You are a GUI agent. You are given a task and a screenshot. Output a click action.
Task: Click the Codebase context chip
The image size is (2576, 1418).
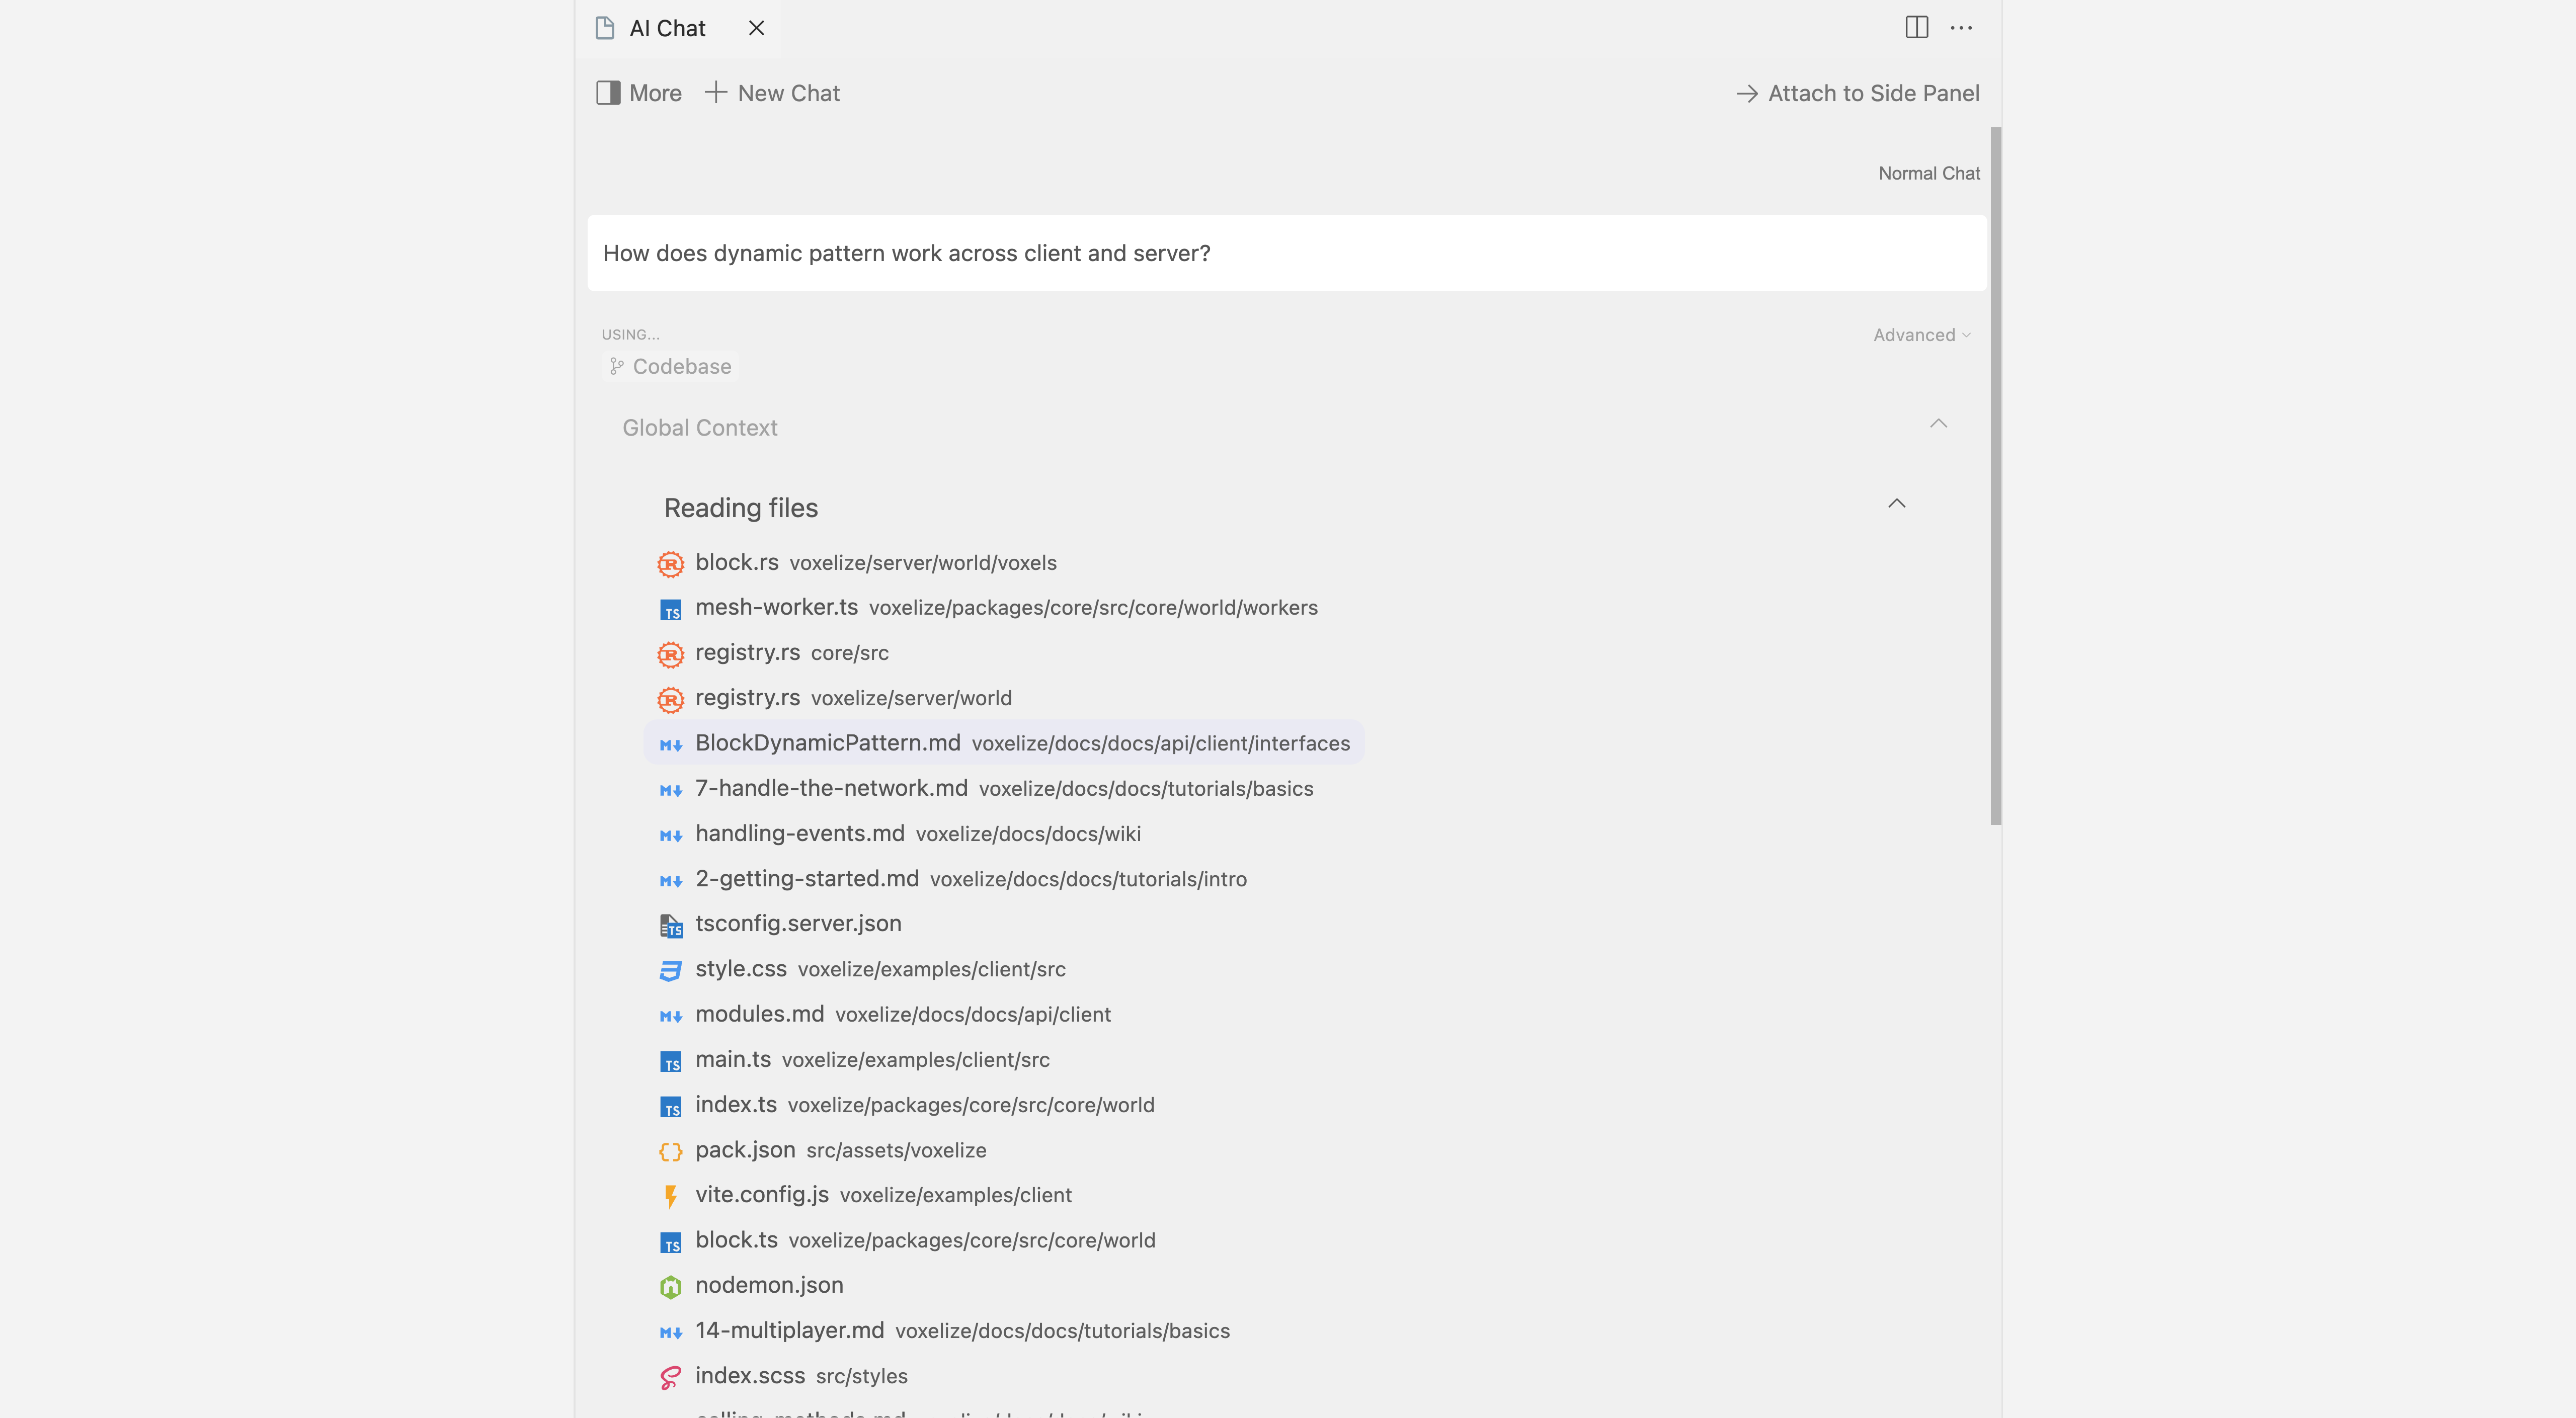(x=670, y=367)
